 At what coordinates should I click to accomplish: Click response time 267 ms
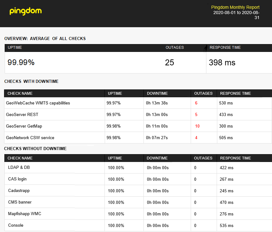point(227,179)
